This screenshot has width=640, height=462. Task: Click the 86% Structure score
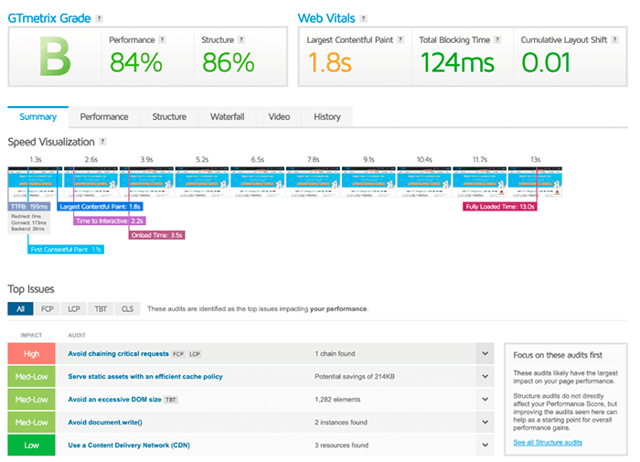229,62
